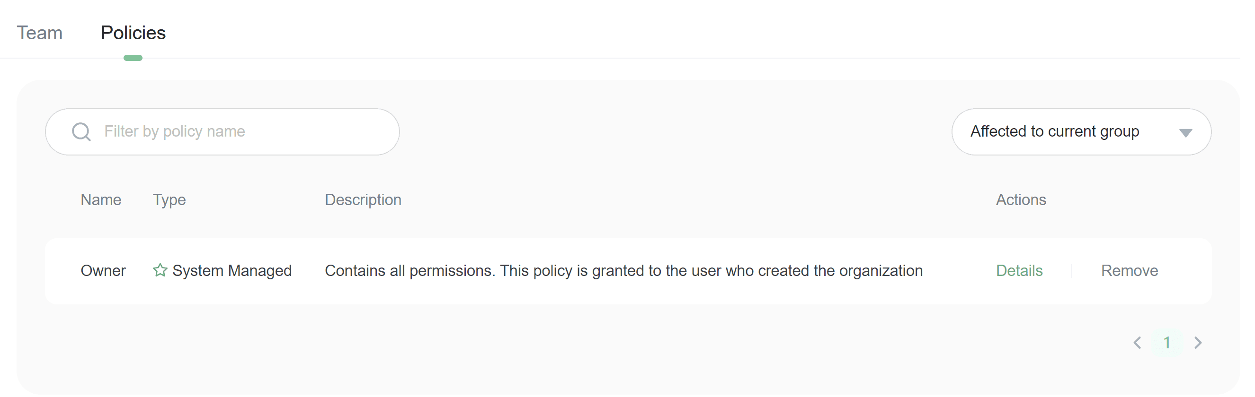The width and height of the screenshot is (1255, 397).
Task: Click the Actions column header
Action: 1021,199
